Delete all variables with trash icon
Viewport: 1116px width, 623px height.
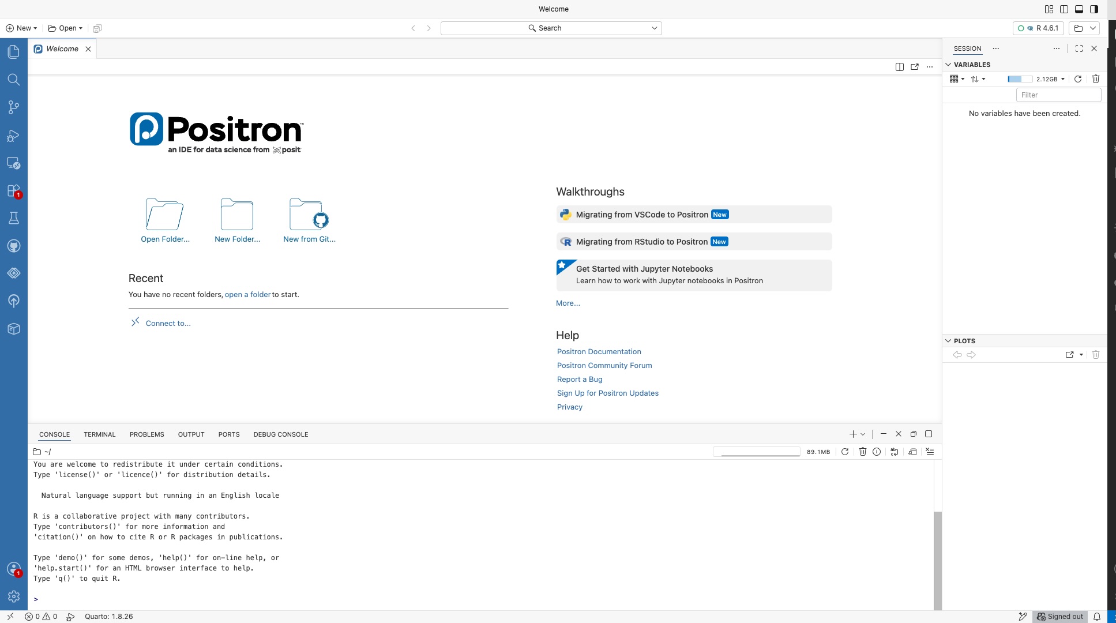[x=1096, y=79]
